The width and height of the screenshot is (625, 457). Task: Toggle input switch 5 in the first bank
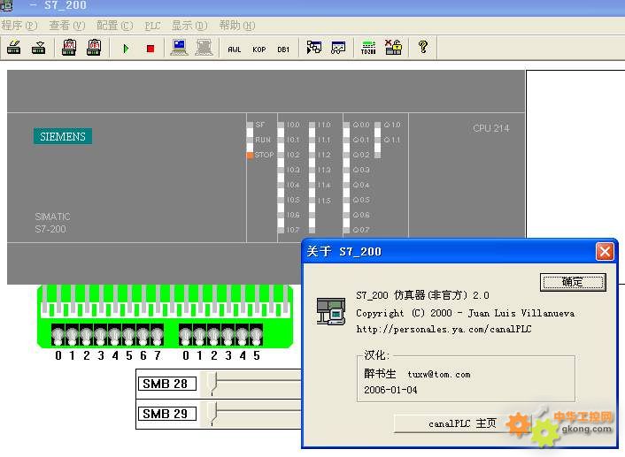click(x=128, y=335)
